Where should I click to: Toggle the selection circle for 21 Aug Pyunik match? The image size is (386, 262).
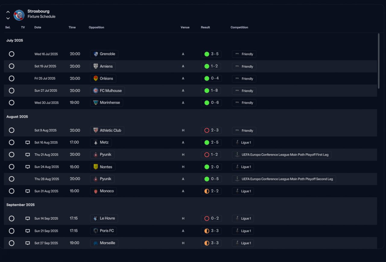[11, 155]
